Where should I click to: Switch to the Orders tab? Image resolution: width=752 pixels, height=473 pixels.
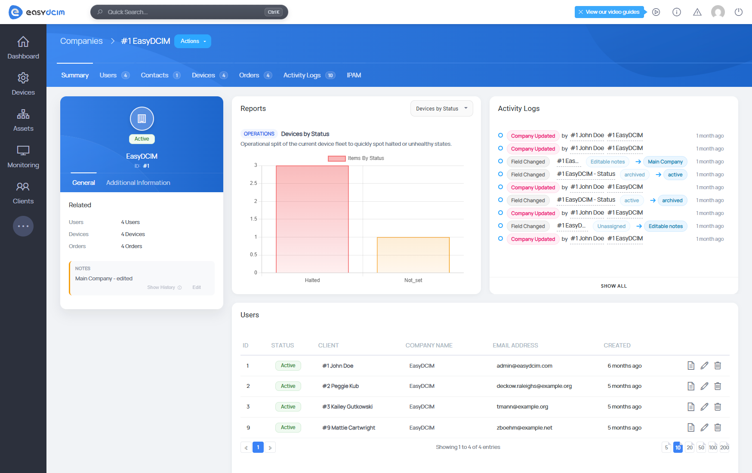[x=256, y=75]
